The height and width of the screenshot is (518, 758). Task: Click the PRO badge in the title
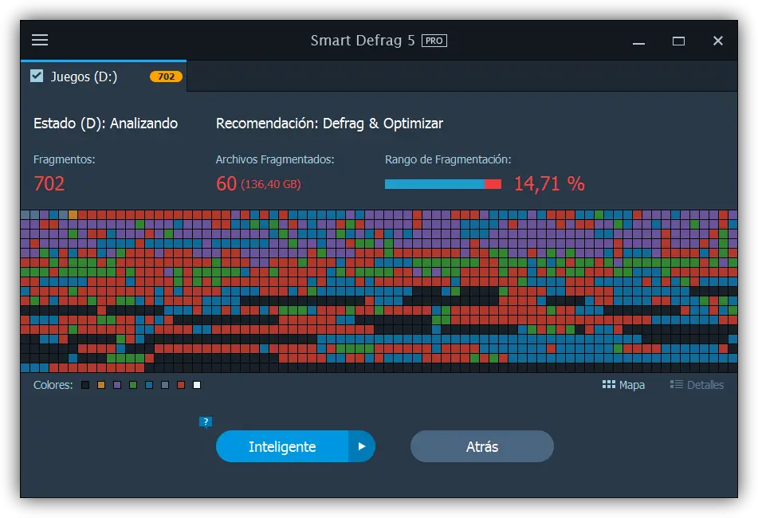point(434,41)
